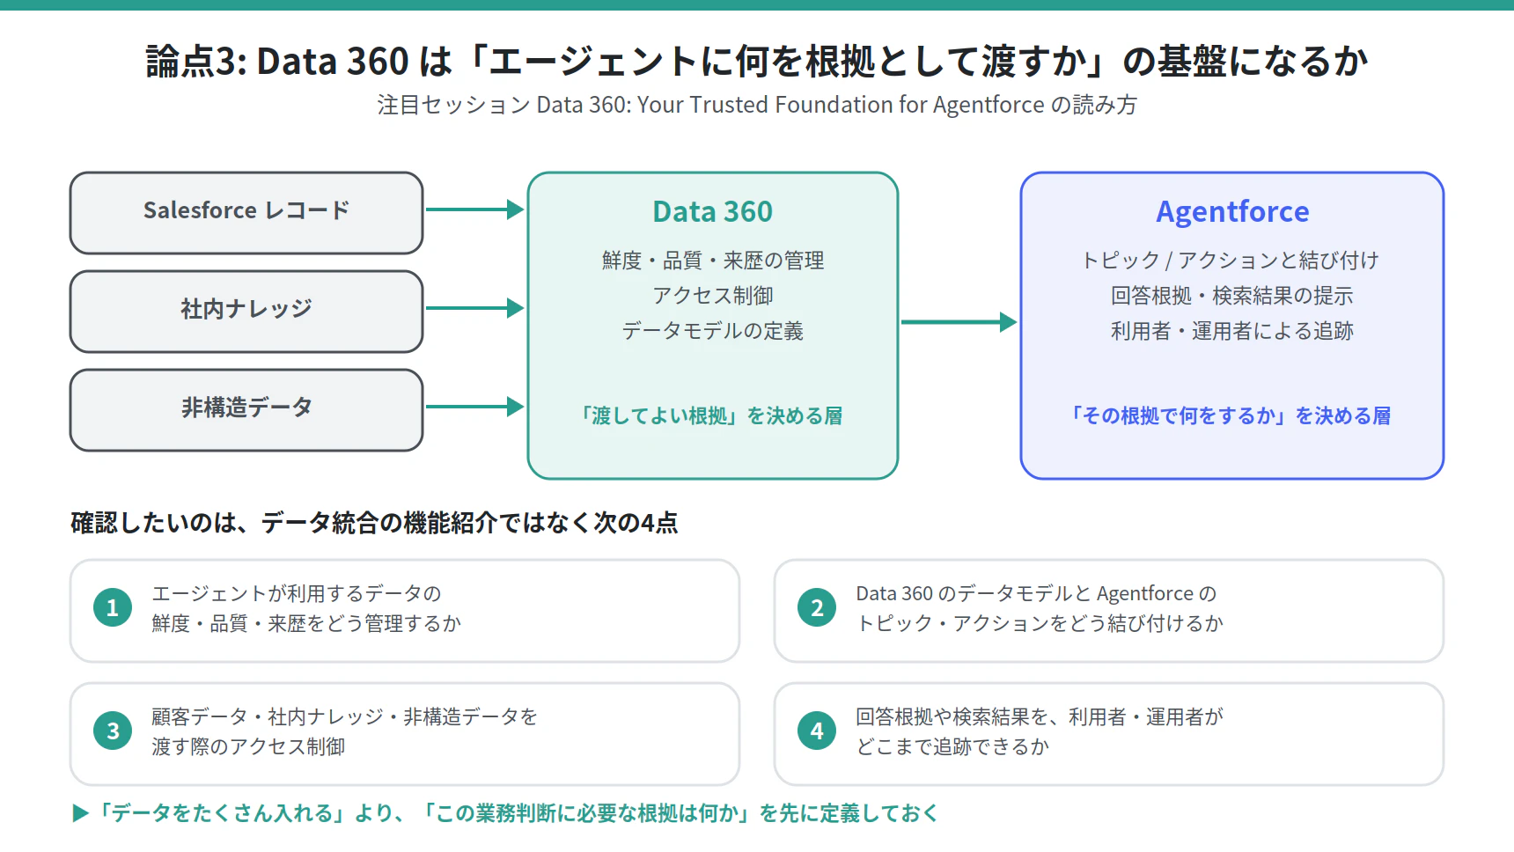Click the Data 360 heading in green panel

click(713, 212)
